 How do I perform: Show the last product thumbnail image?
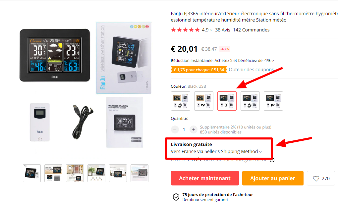(140, 173)
